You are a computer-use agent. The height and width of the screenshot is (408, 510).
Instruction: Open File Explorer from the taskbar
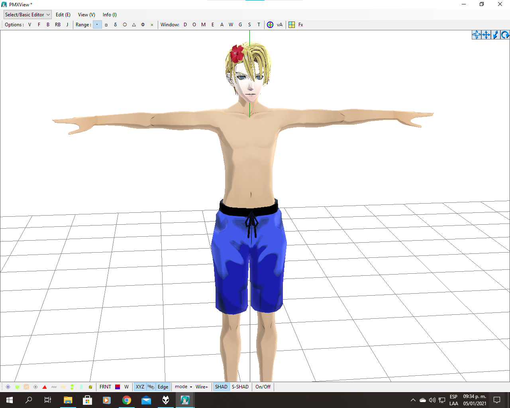[68, 400]
